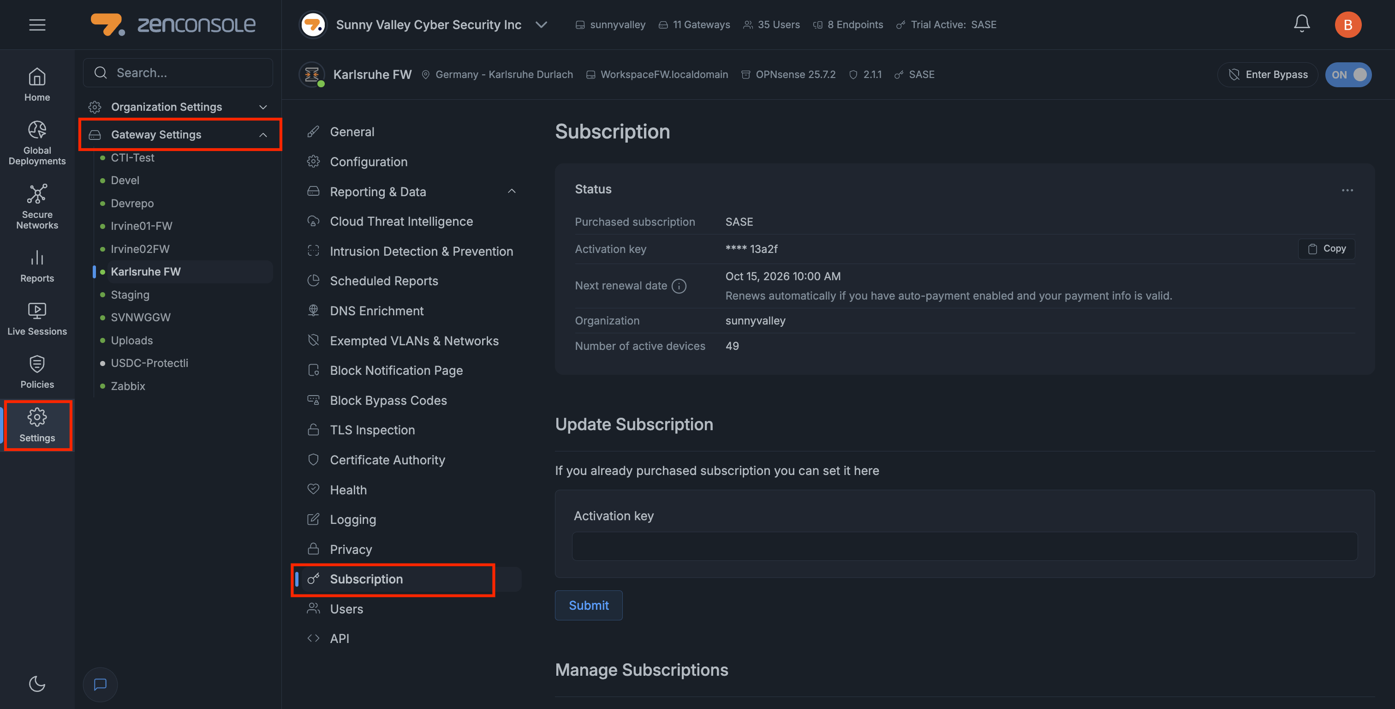Open the chat support bubble icon
This screenshot has width=1395, height=709.
point(100,685)
